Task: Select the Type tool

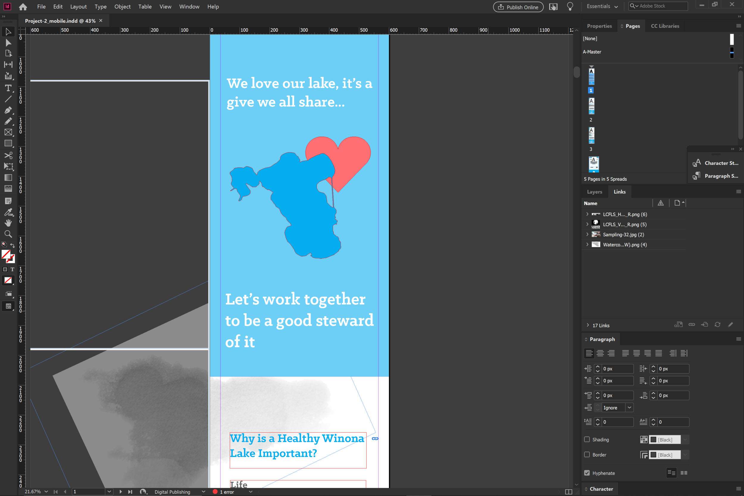Action: pyautogui.click(x=8, y=88)
